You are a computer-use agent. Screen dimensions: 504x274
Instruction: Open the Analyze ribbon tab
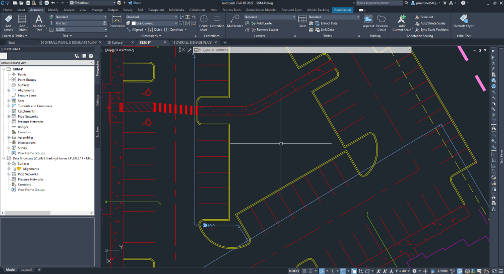69,10
